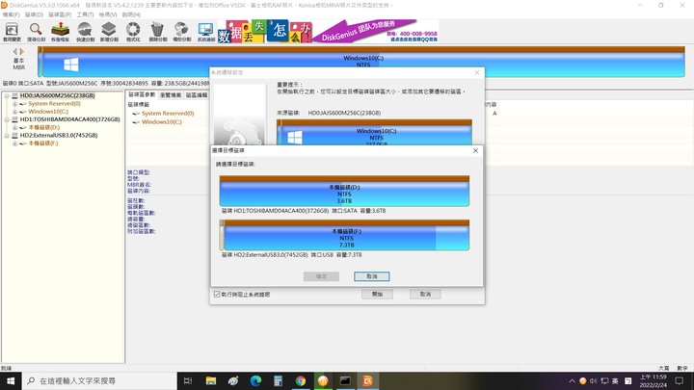Open File Explorer from taskbar

[x=211, y=380]
